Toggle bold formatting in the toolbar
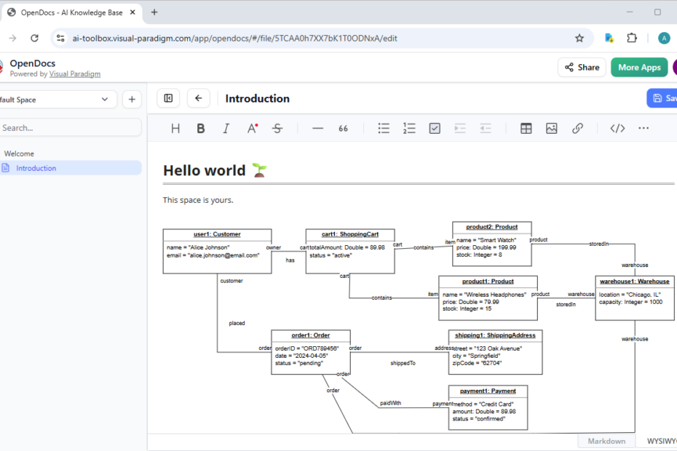Image resolution: width=677 pixels, height=451 pixels. [x=201, y=128]
